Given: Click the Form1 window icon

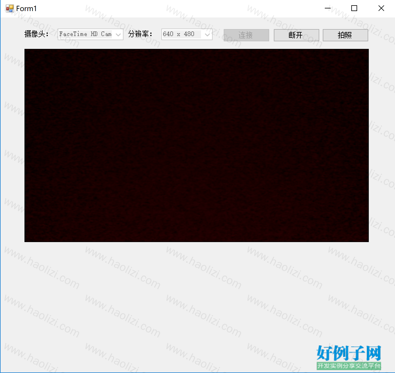Looking at the screenshot, I should click(x=10, y=9).
